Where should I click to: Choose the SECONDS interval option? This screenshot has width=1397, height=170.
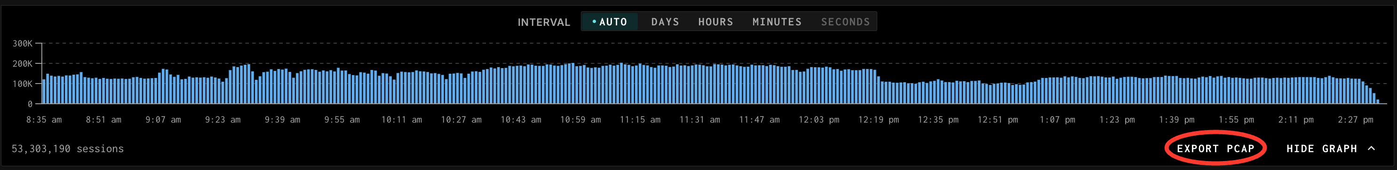845,22
